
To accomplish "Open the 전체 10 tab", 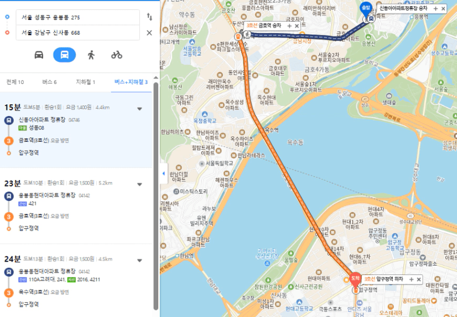I will click(15, 82).
